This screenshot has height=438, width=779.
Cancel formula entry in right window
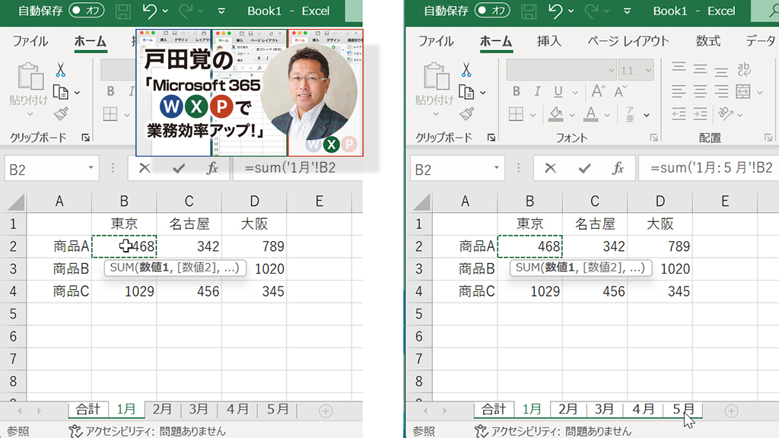click(x=550, y=168)
